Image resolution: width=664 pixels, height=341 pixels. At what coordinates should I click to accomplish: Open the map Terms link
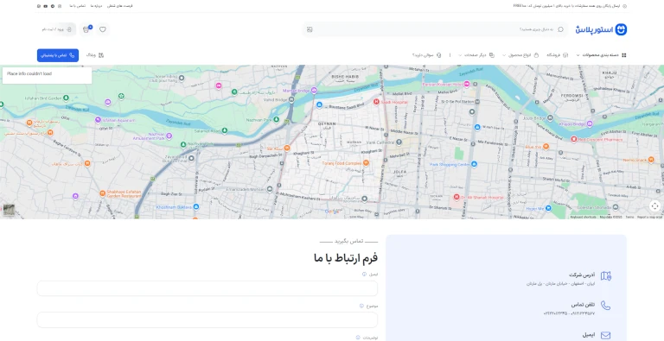pyautogui.click(x=629, y=217)
